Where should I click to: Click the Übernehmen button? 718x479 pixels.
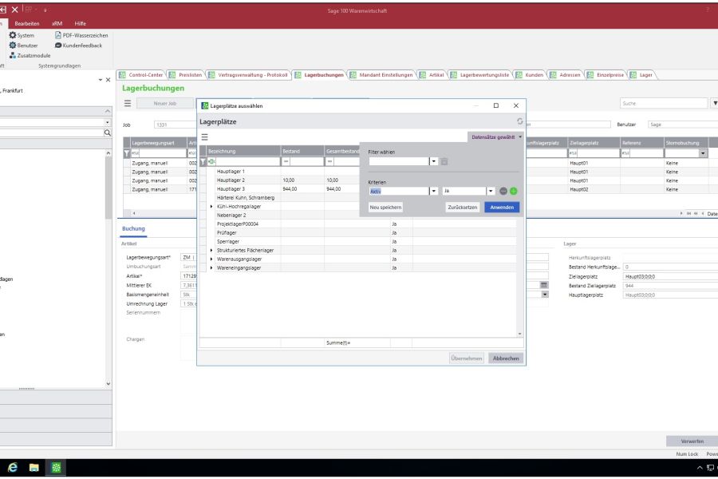(x=467, y=358)
